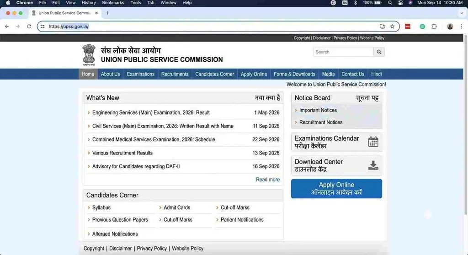
Task: Open the Chrome three-dot menu
Action: (461, 26)
